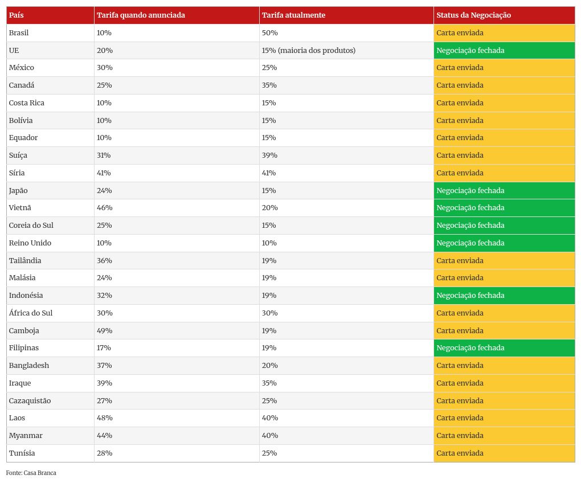This screenshot has width=581, height=483.
Task: Select the Vietnã 46% announced tariff
Action: click(105, 208)
